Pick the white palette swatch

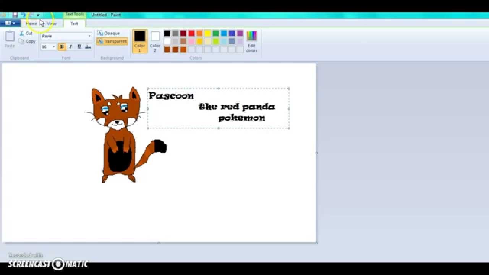click(x=167, y=41)
